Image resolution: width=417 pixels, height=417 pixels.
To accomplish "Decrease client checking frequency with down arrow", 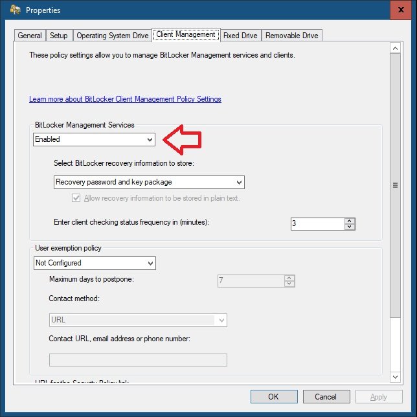I will click(x=350, y=227).
